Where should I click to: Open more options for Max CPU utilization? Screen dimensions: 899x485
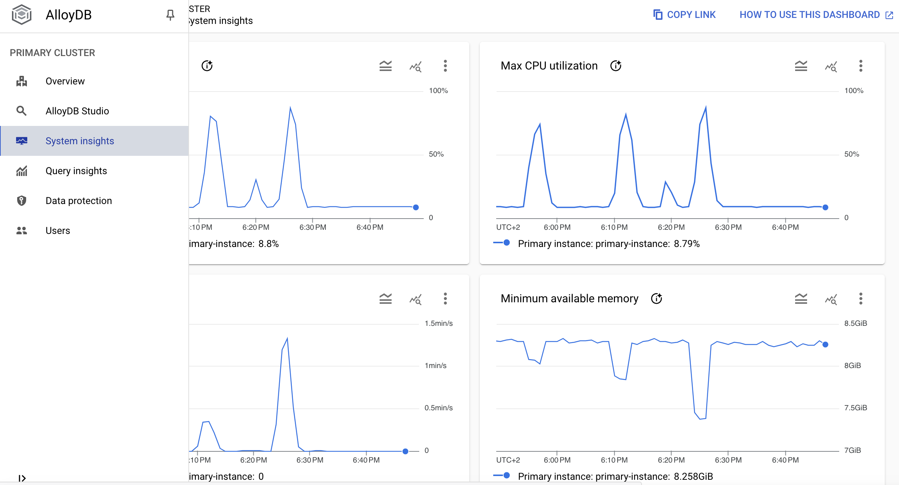click(861, 66)
